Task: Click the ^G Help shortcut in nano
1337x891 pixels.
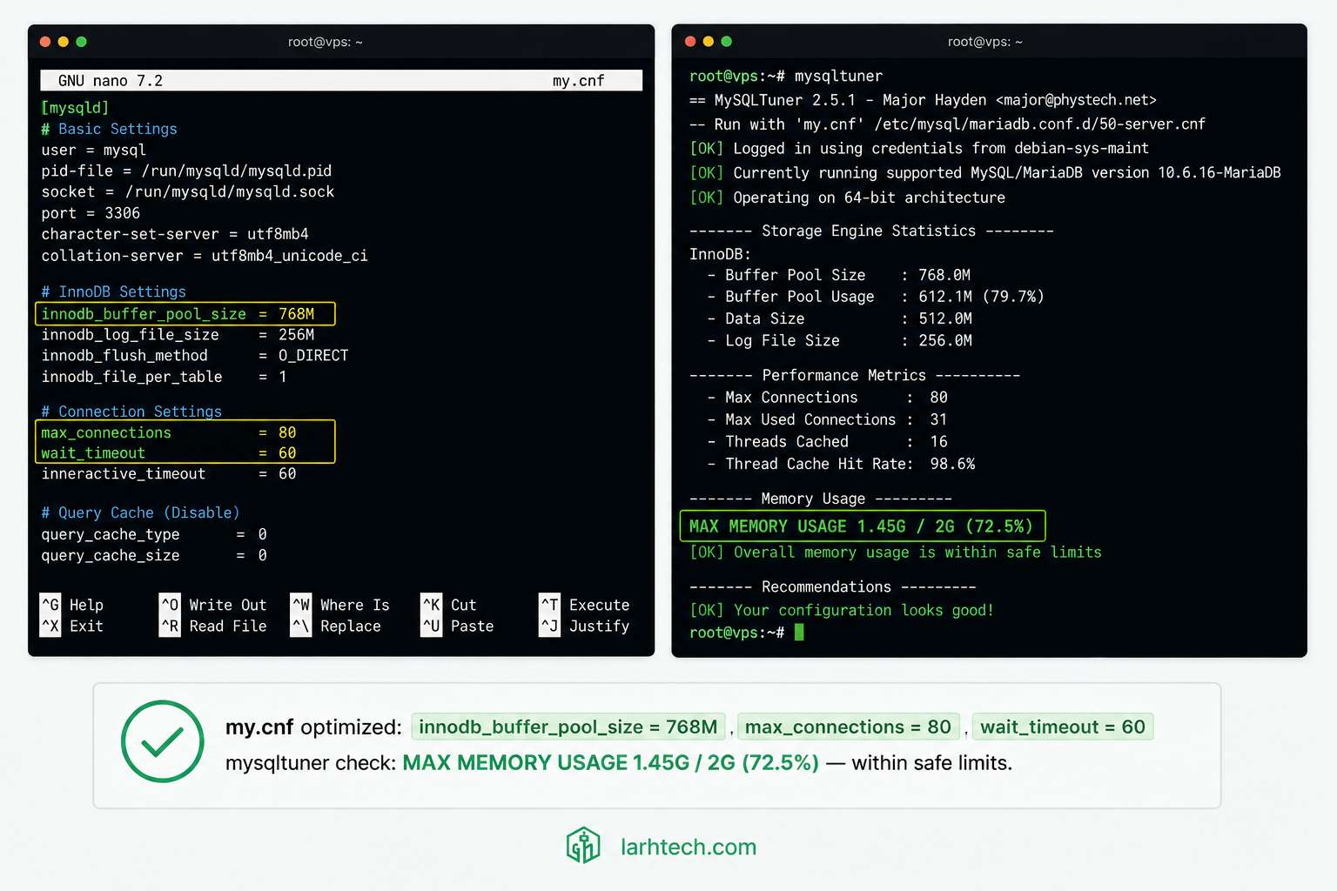Action: [x=72, y=605]
